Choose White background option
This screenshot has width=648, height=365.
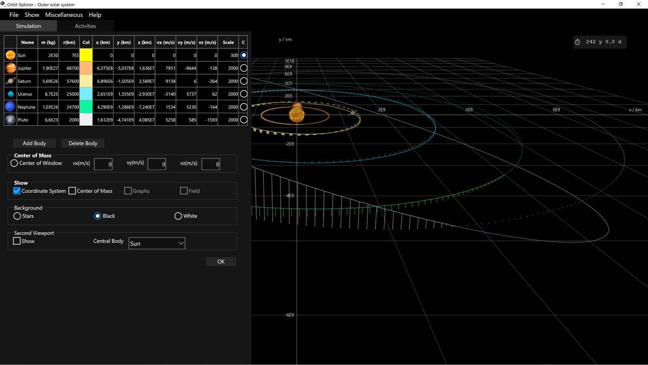[178, 216]
